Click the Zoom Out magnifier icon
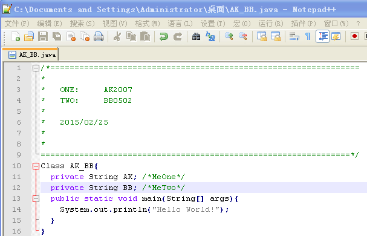367x236 pixels. (243, 36)
